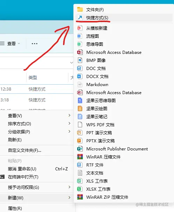
Task: Click the Microsoft Publisher Document icon
Action: point(80,149)
